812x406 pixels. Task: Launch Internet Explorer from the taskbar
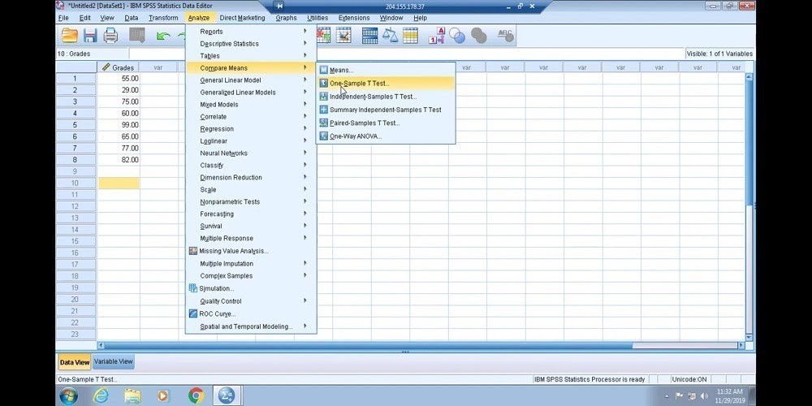tap(101, 395)
